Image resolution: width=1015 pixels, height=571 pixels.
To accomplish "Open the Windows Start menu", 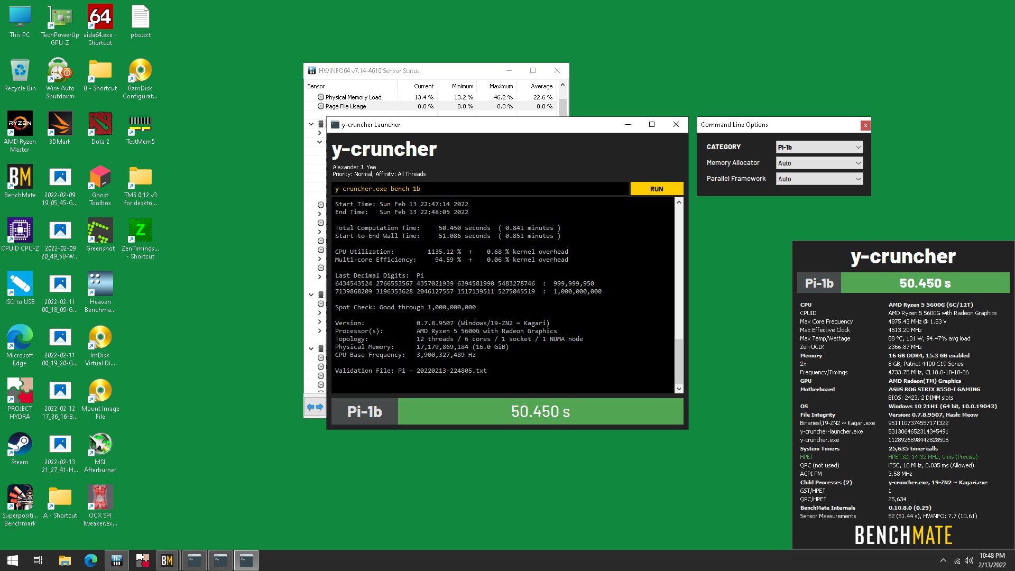I will tap(13, 560).
